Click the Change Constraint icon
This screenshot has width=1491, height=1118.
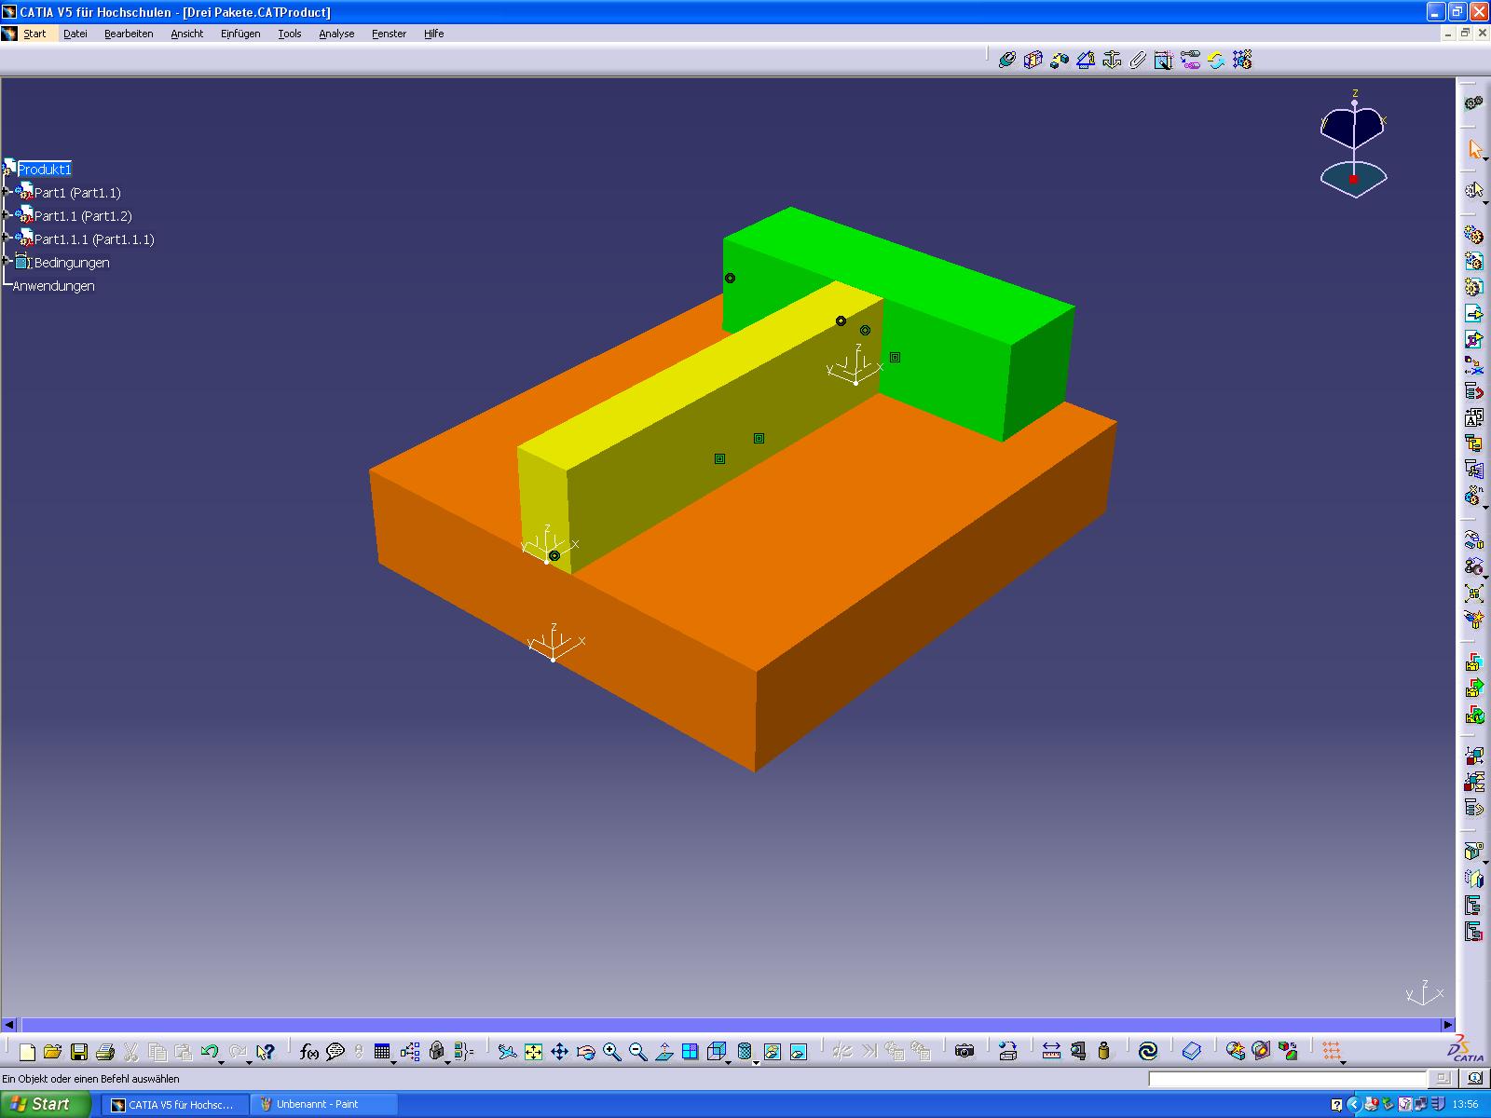pyautogui.click(x=1215, y=60)
